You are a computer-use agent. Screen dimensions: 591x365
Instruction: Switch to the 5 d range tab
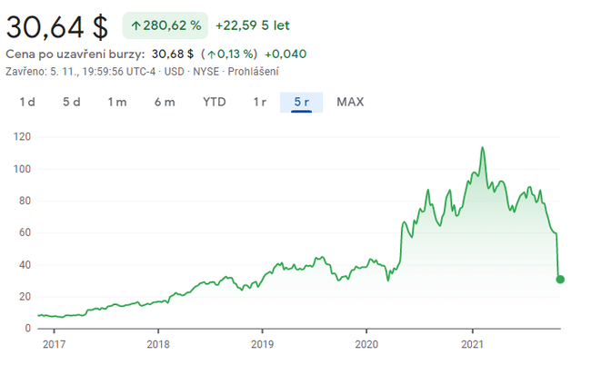click(72, 102)
